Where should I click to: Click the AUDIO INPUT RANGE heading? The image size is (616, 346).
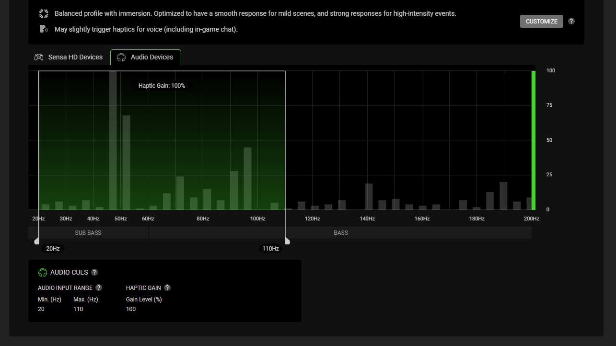65,288
